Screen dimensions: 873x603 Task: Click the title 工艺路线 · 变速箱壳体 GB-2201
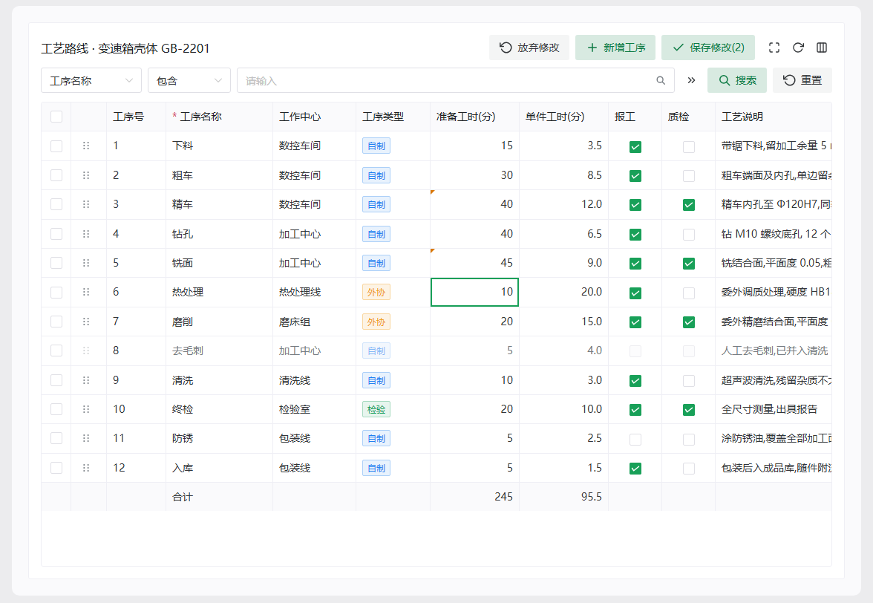125,48
